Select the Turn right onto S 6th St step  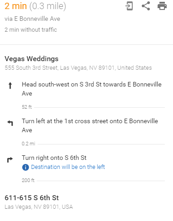click(x=54, y=158)
